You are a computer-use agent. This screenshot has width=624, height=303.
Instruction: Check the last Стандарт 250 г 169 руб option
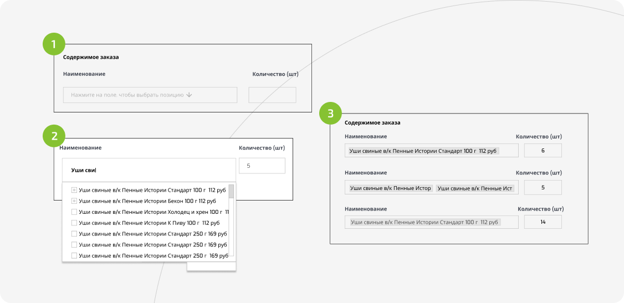click(x=74, y=256)
